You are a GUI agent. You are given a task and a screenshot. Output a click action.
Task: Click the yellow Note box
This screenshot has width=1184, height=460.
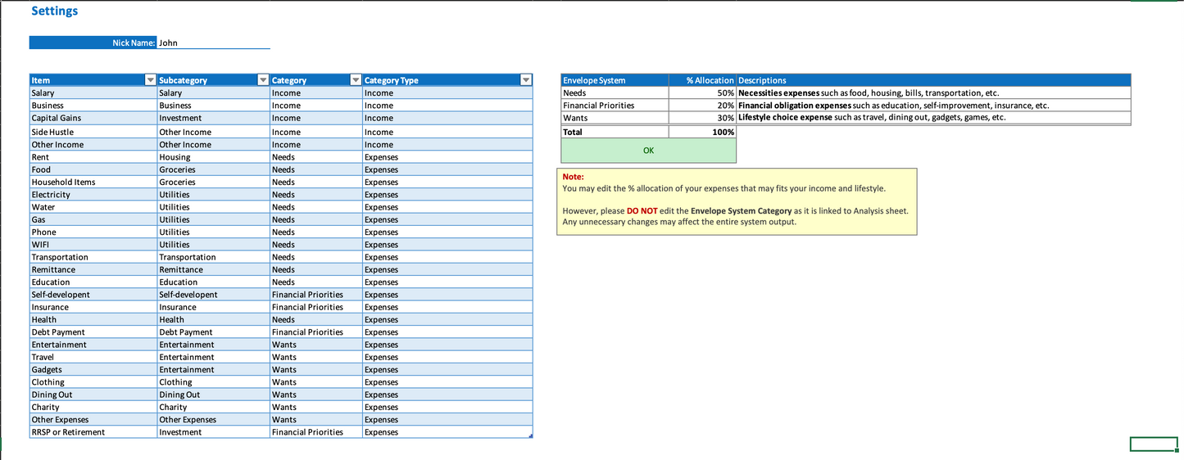pyautogui.click(x=736, y=201)
